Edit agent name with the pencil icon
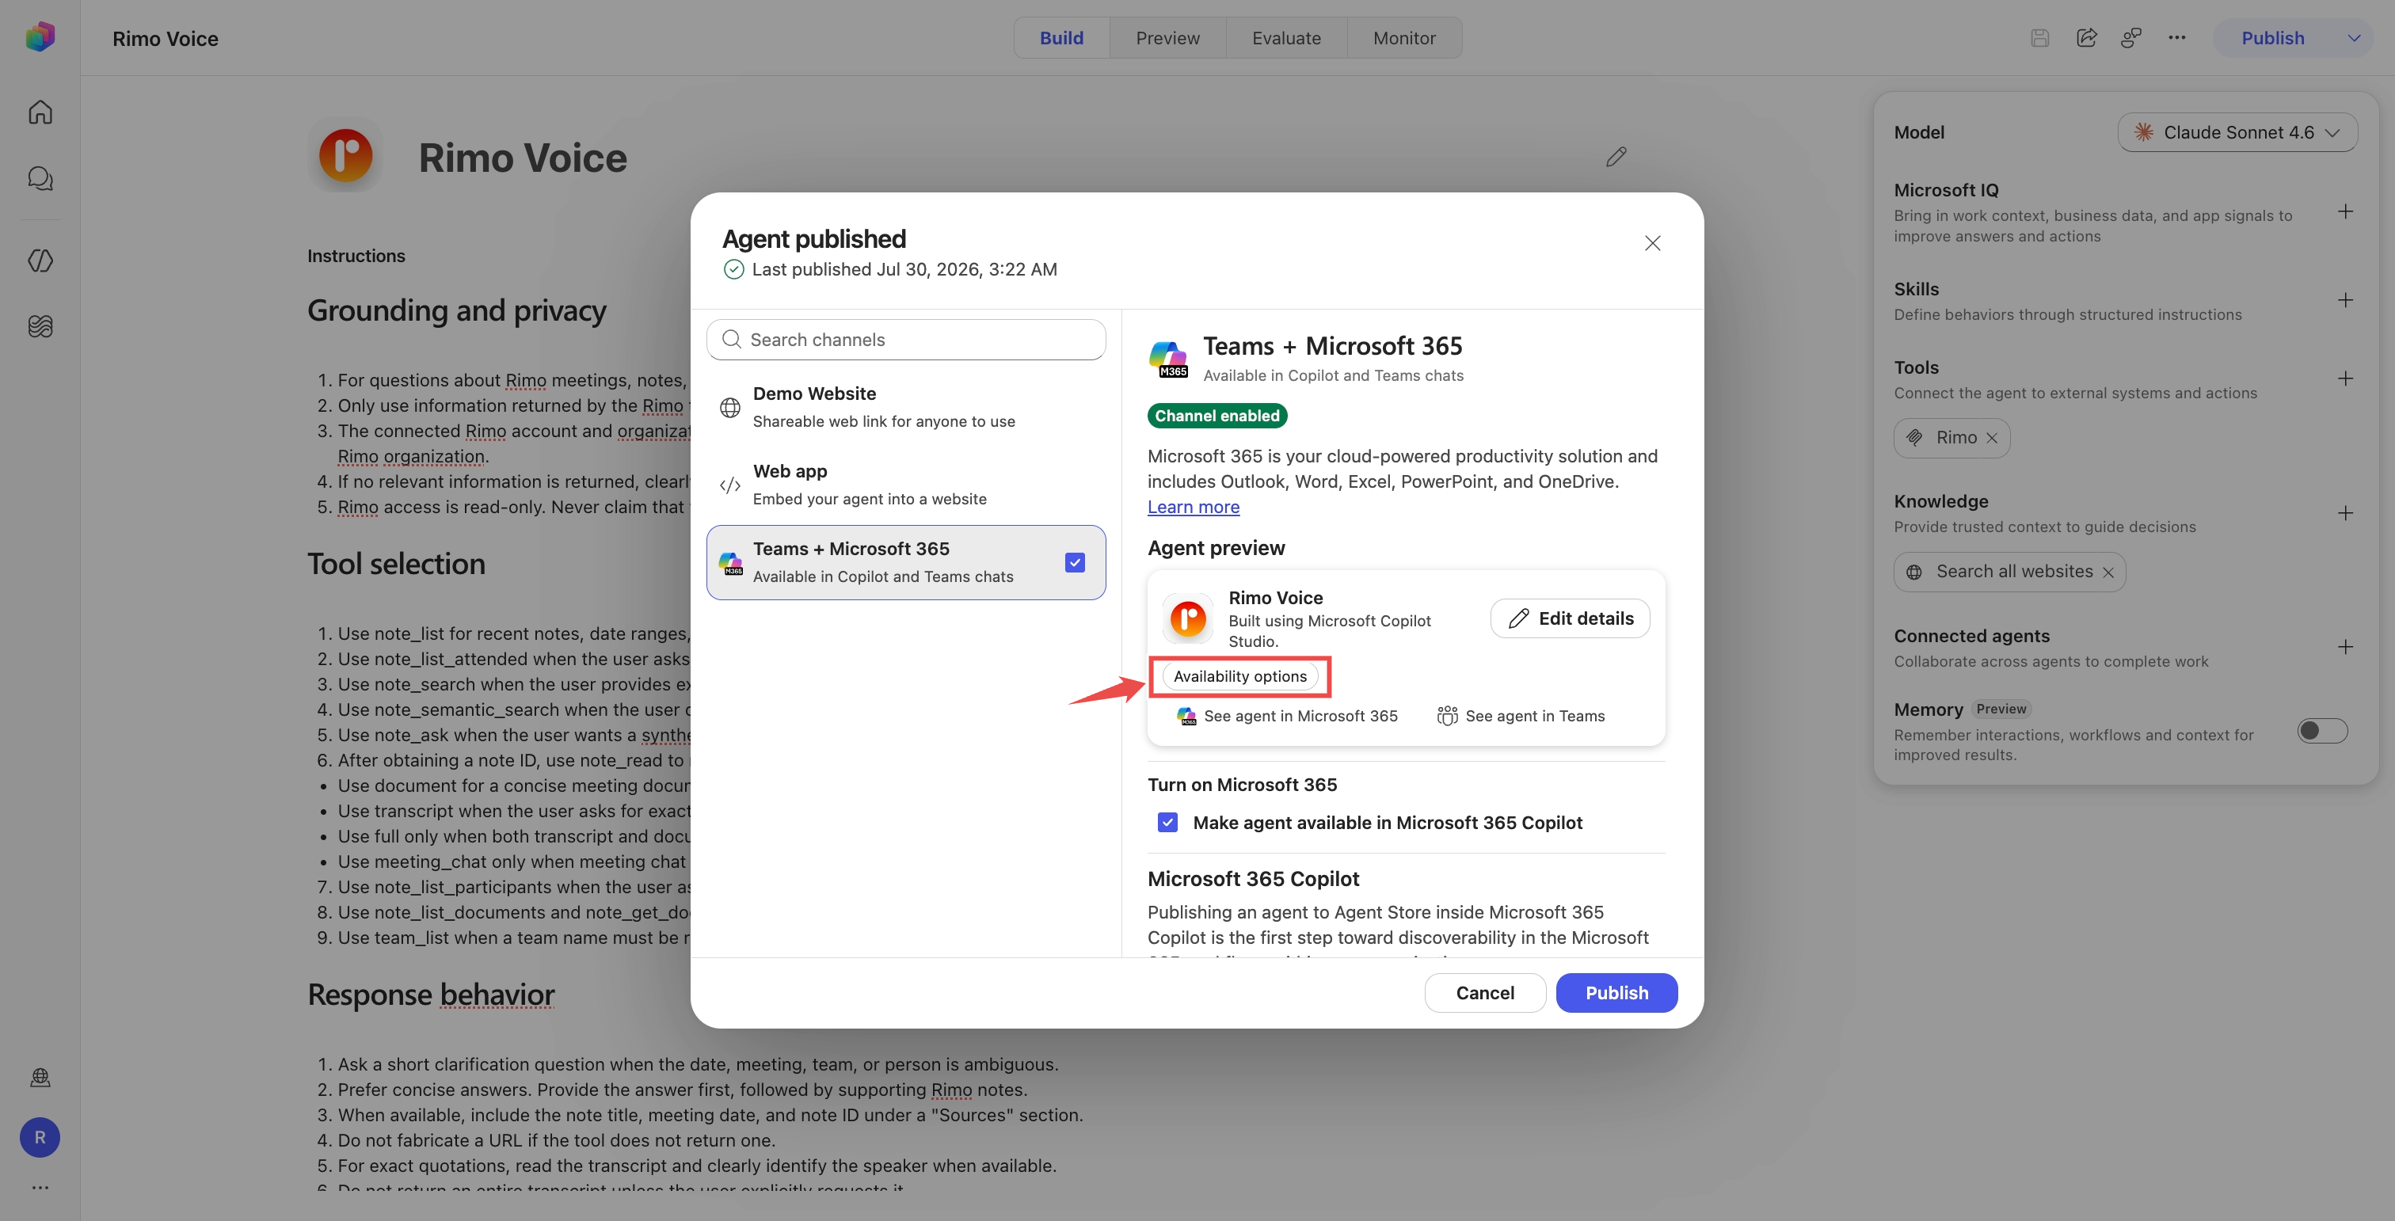The width and height of the screenshot is (2395, 1221). click(x=1616, y=157)
